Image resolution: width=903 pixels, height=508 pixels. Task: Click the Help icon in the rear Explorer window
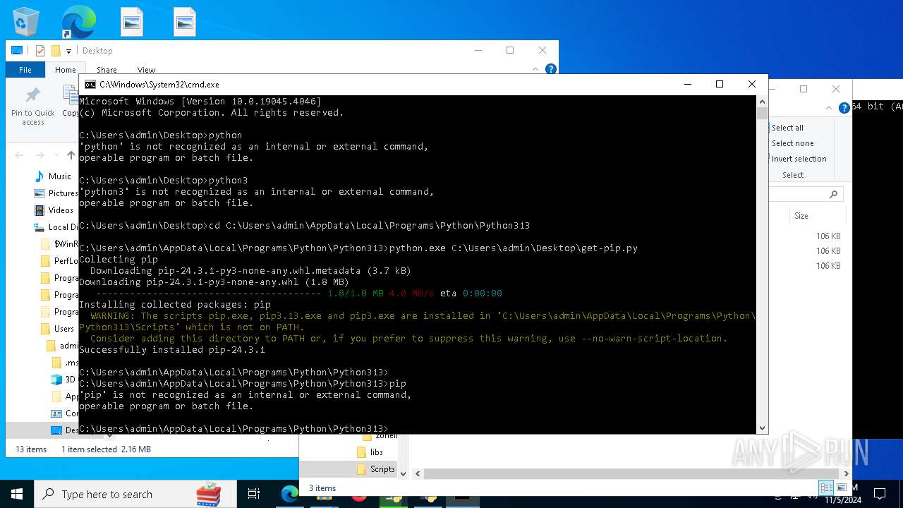[x=844, y=108]
